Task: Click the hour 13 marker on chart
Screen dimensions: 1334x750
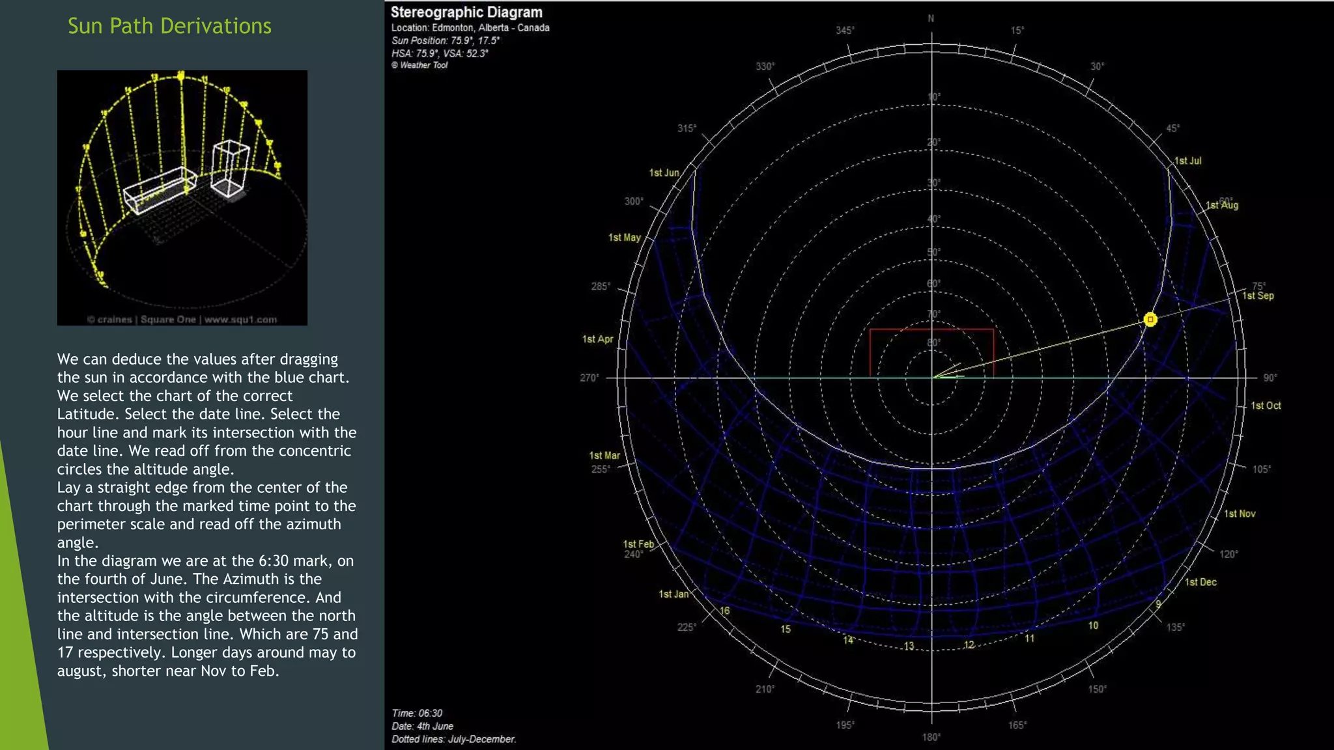Action: coord(908,646)
